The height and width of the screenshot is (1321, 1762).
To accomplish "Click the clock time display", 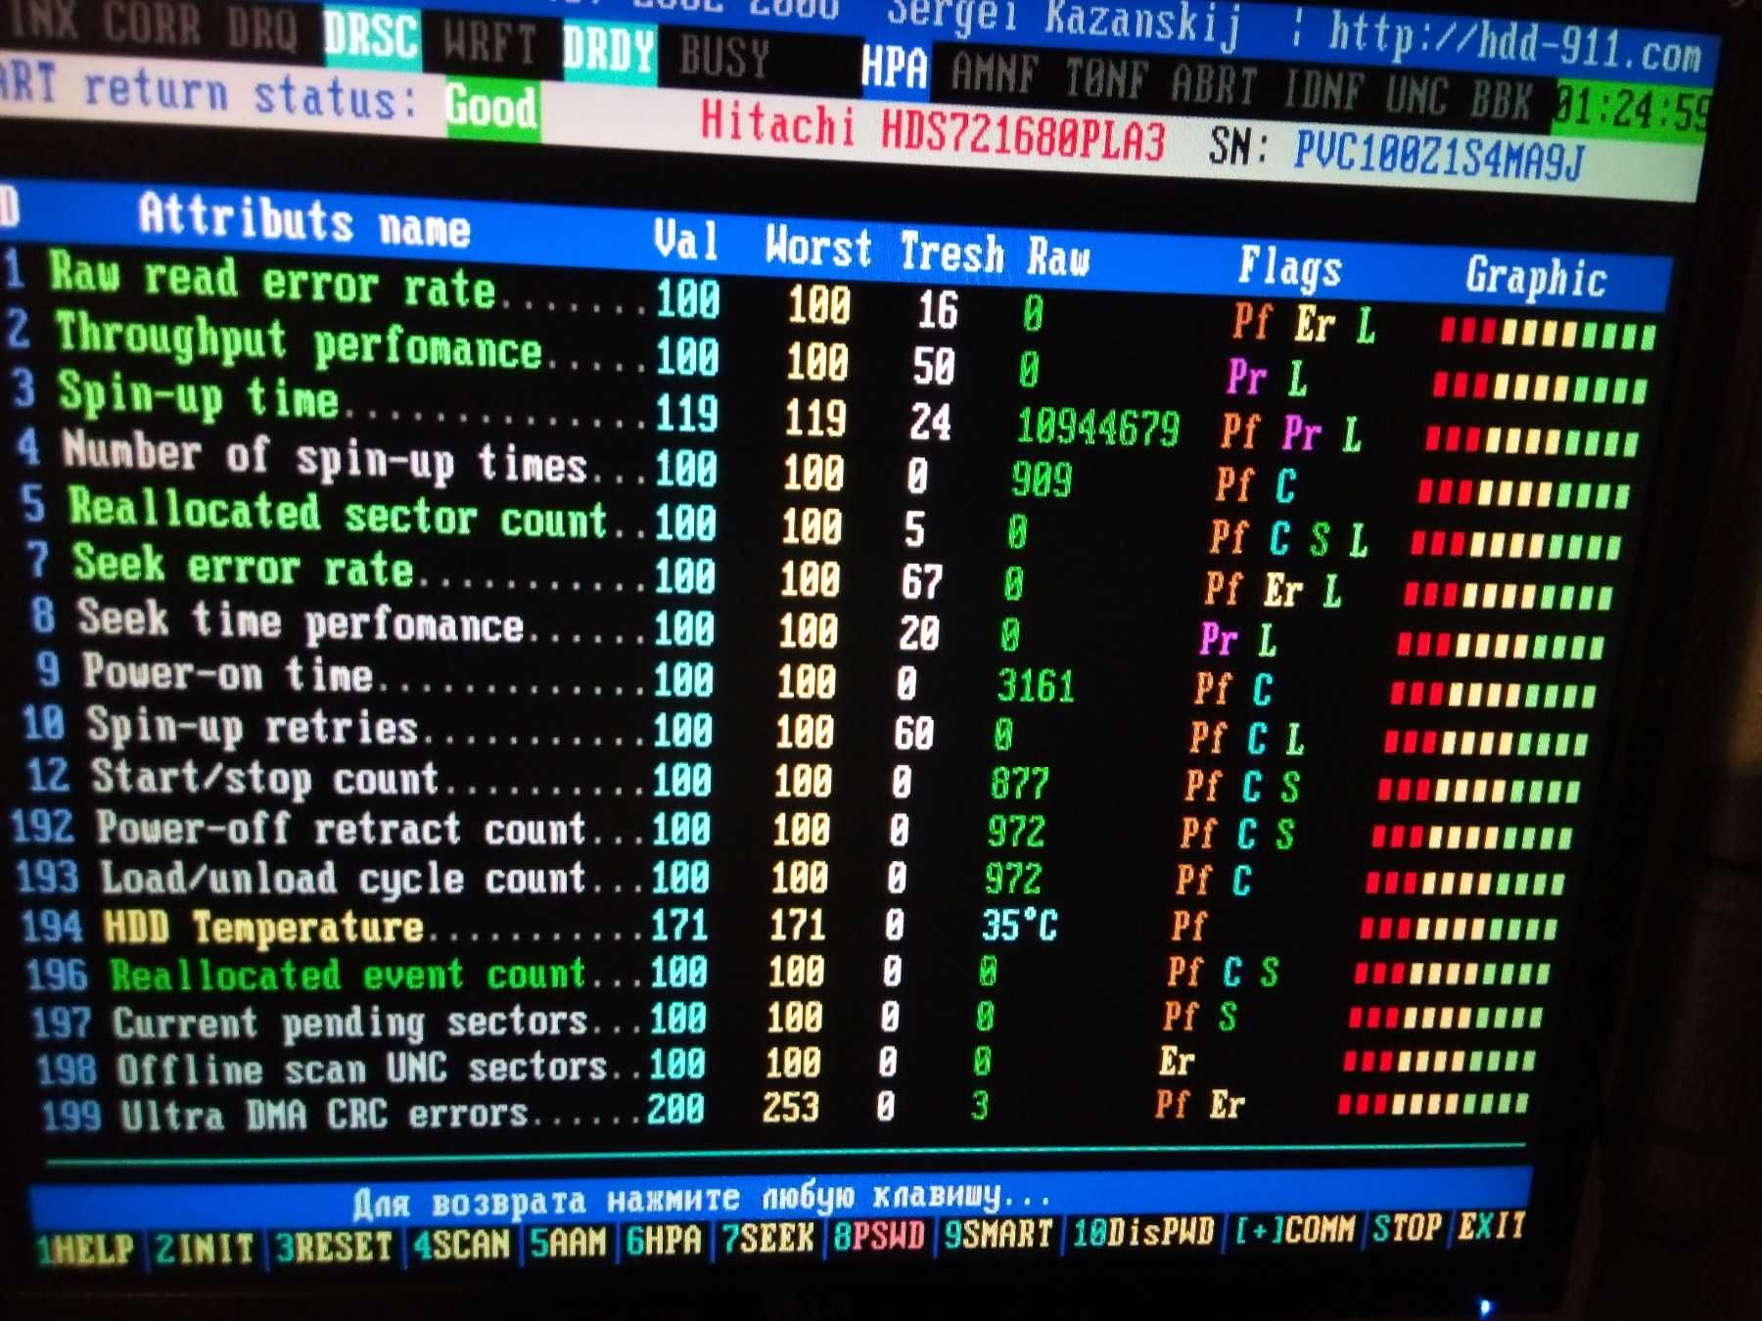I will click(1632, 110).
